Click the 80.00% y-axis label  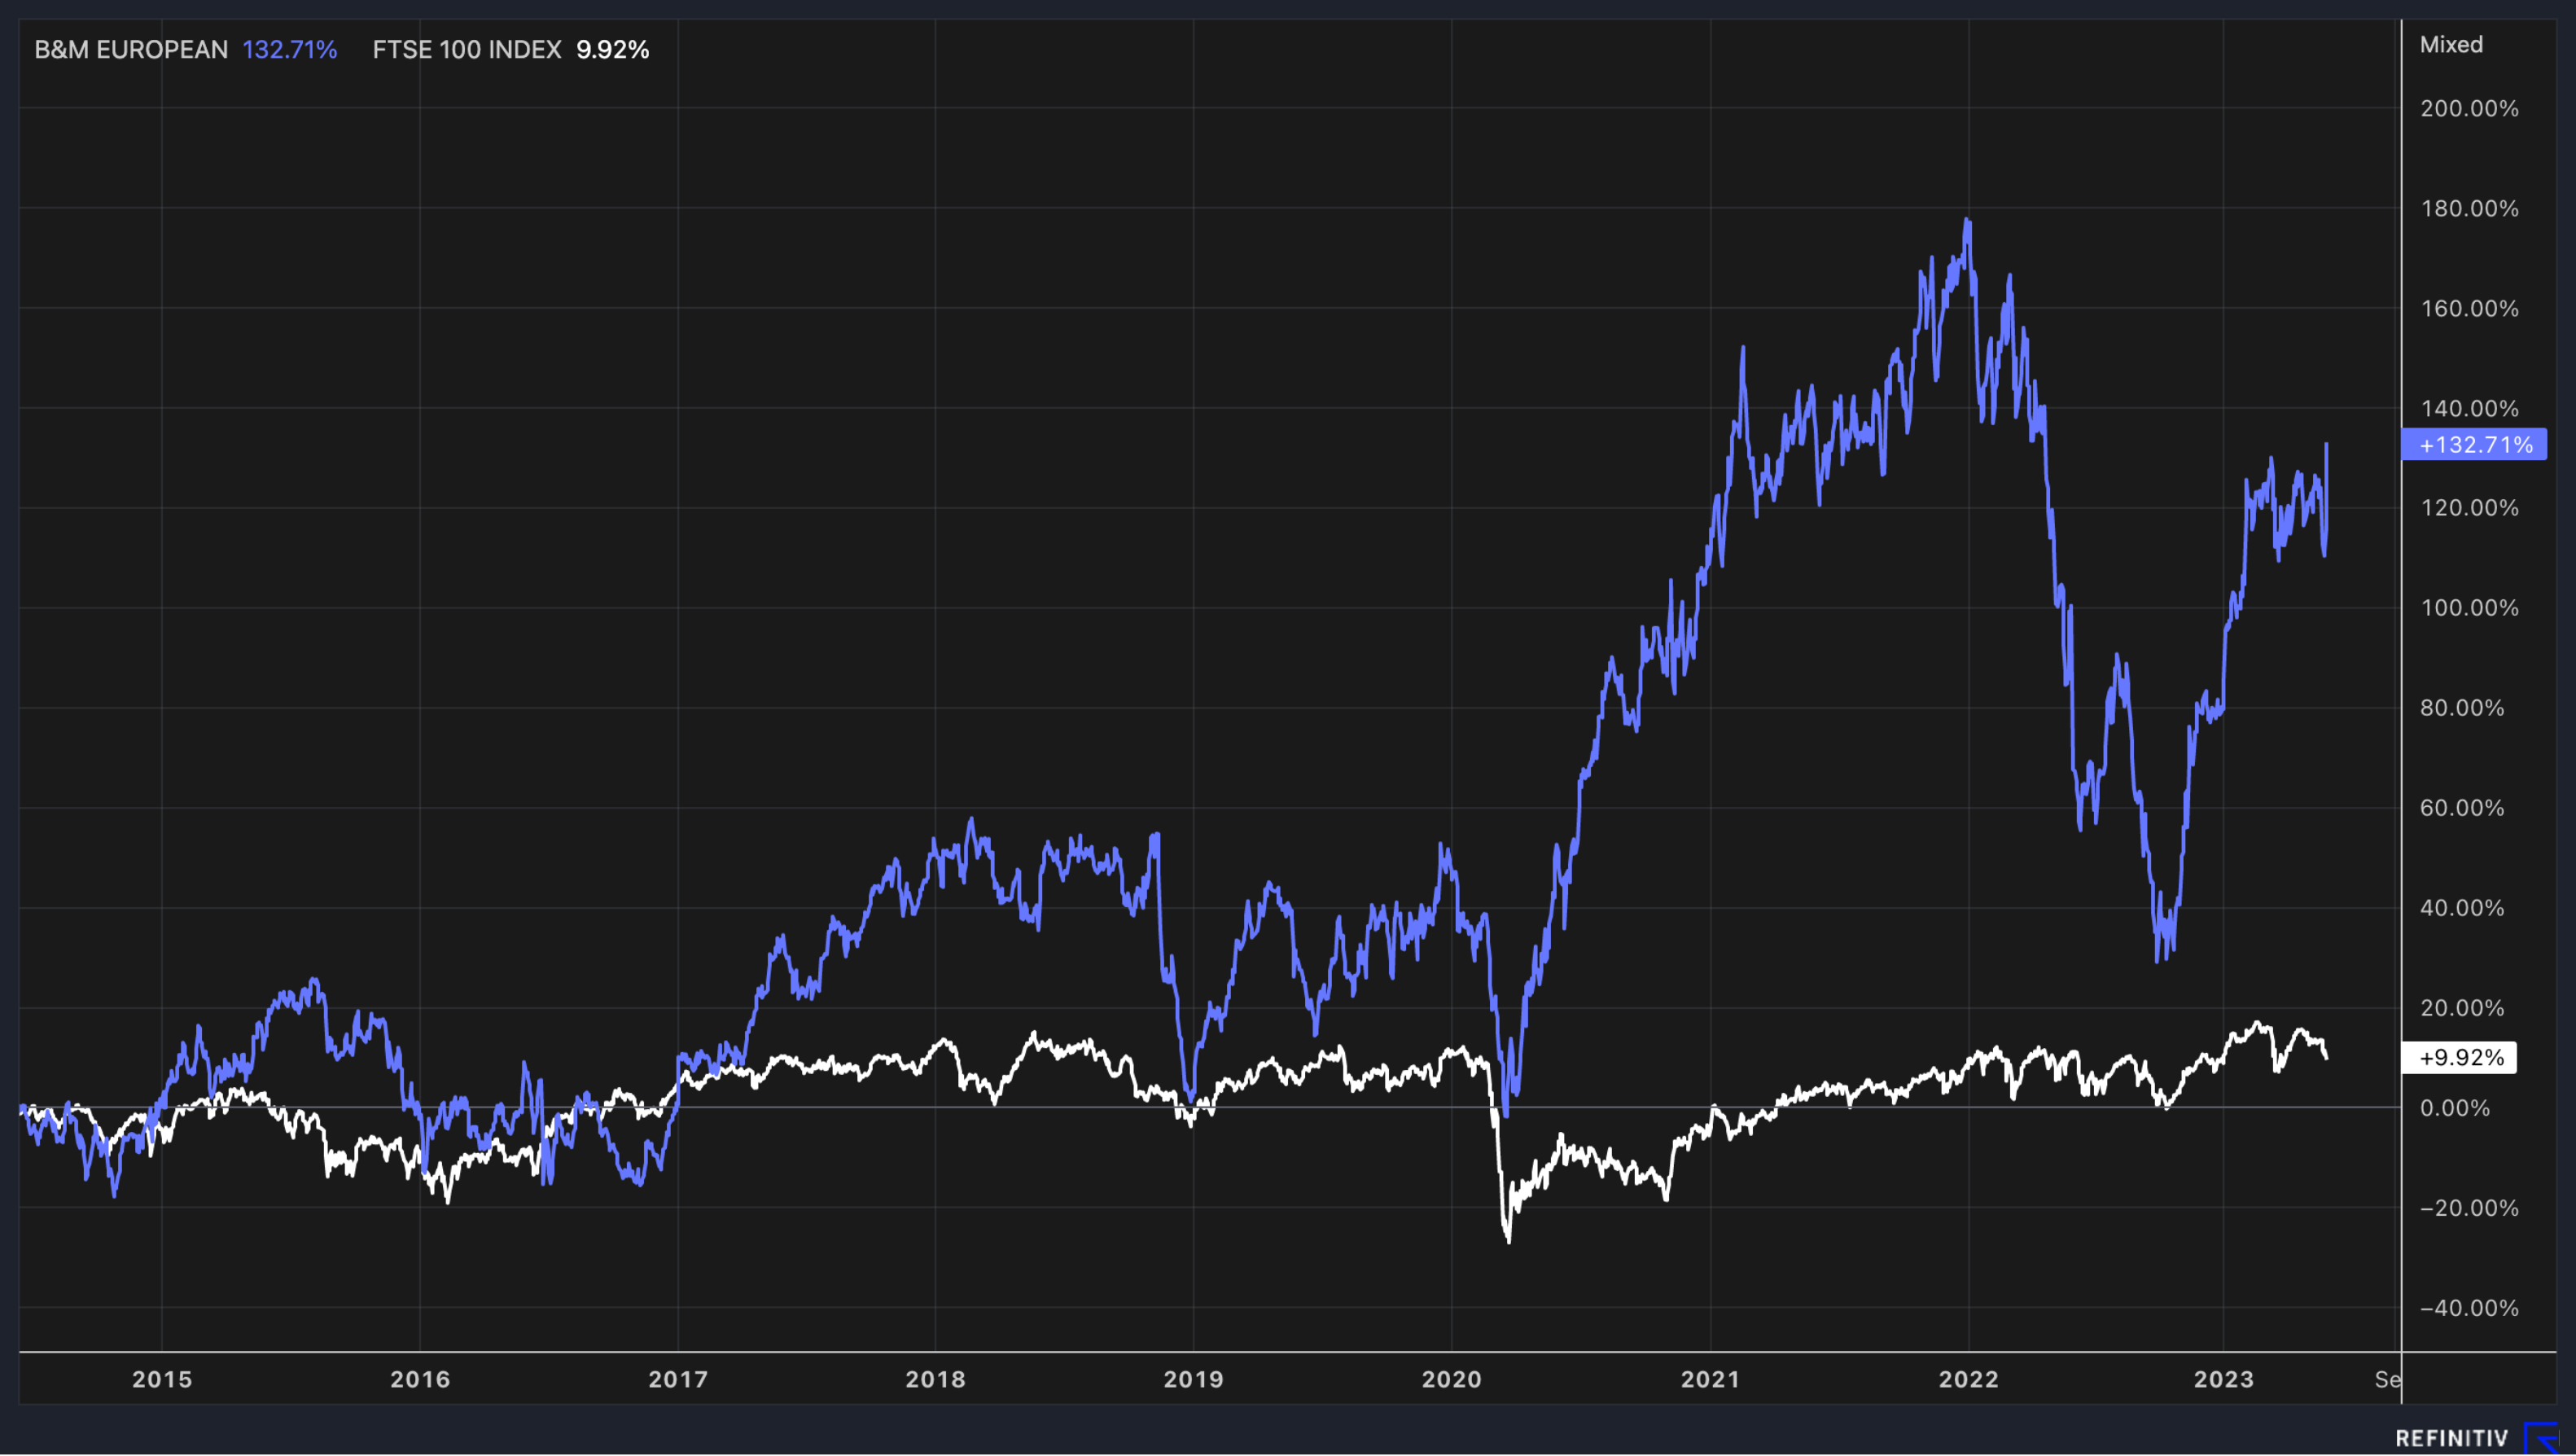point(2462,707)
